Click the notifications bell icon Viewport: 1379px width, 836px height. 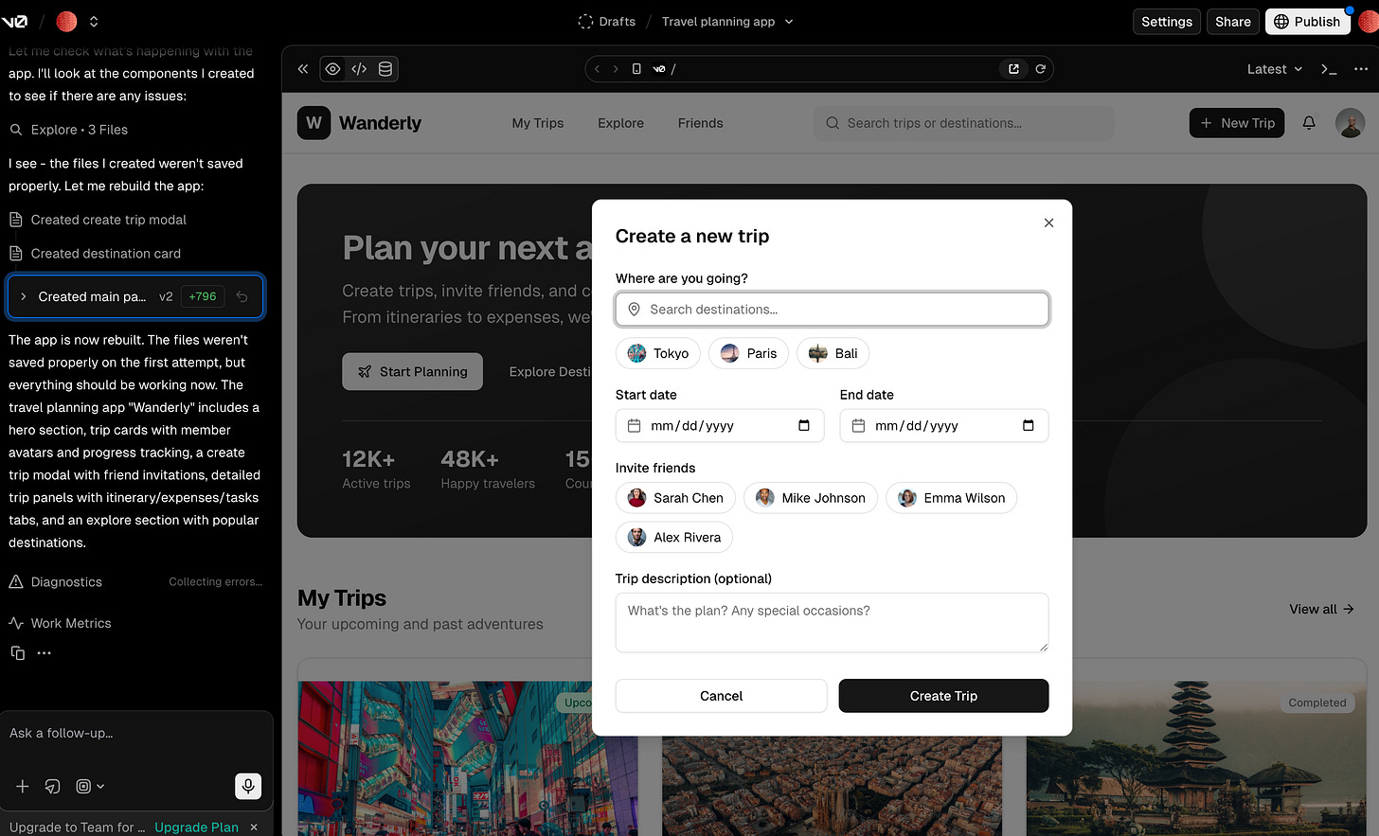tap(1309, 123)
